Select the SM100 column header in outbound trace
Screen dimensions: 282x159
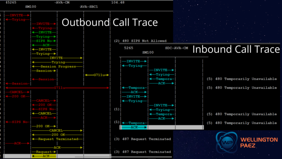pyautogui.click(x=30, y=7)
